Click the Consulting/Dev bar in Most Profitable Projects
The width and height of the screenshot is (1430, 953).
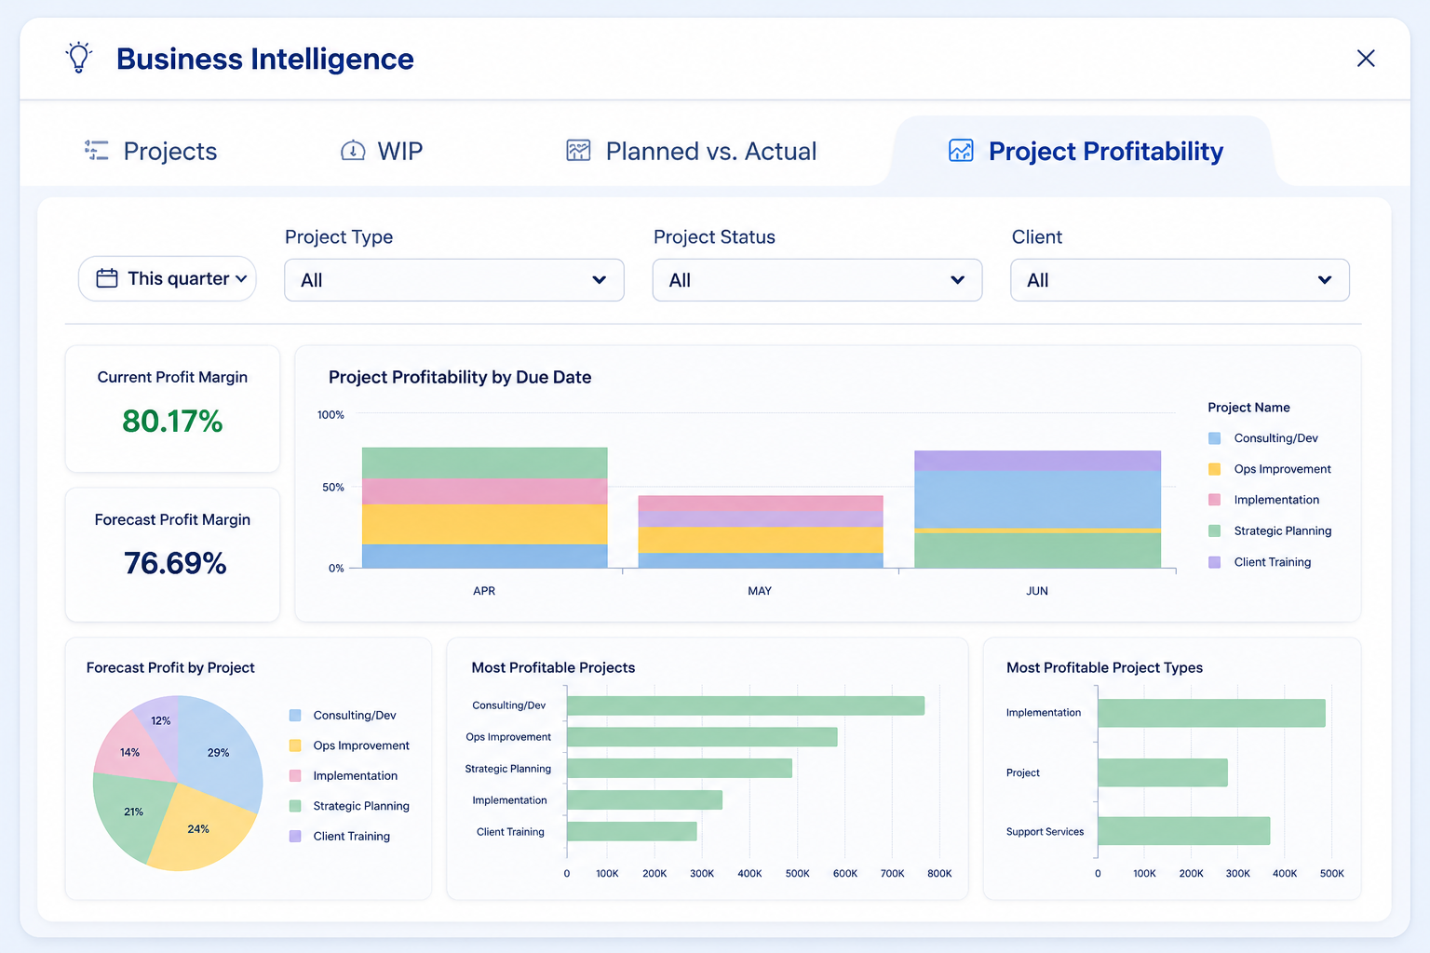pyautogui.click(x=746, y=705)
